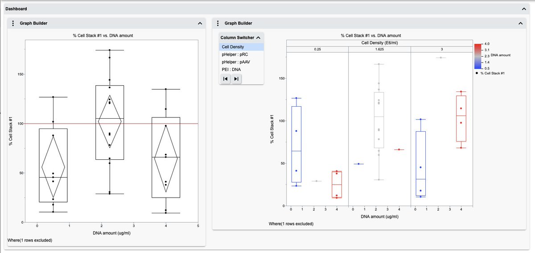Select pHelper : pAAV in Column Switcher

[x=242, y=62]
